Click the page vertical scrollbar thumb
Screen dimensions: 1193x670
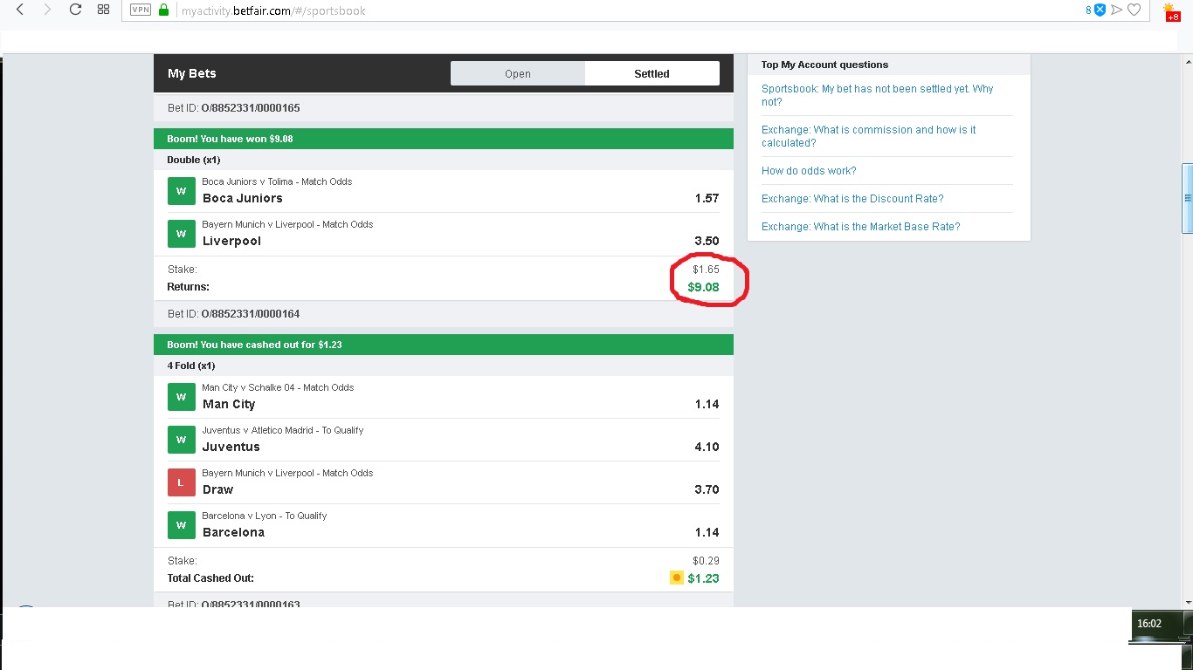[1187, 198]
